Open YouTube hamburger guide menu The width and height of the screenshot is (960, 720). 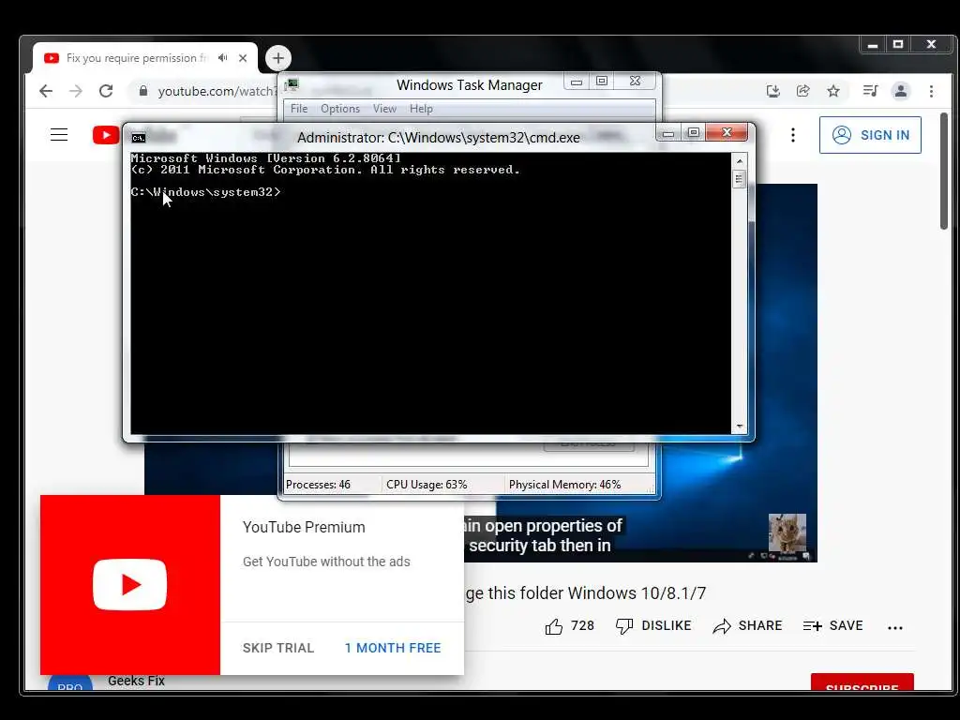(x=59, y=135)
